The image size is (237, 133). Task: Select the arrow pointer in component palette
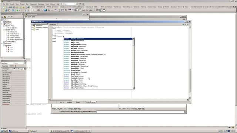[x=34, y=10]
